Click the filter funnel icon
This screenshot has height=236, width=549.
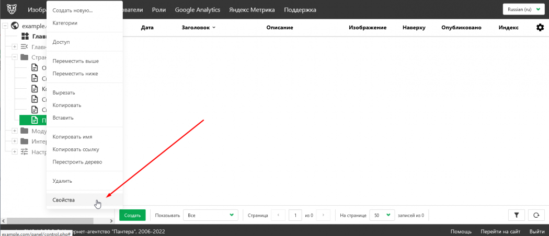(516, 215)
